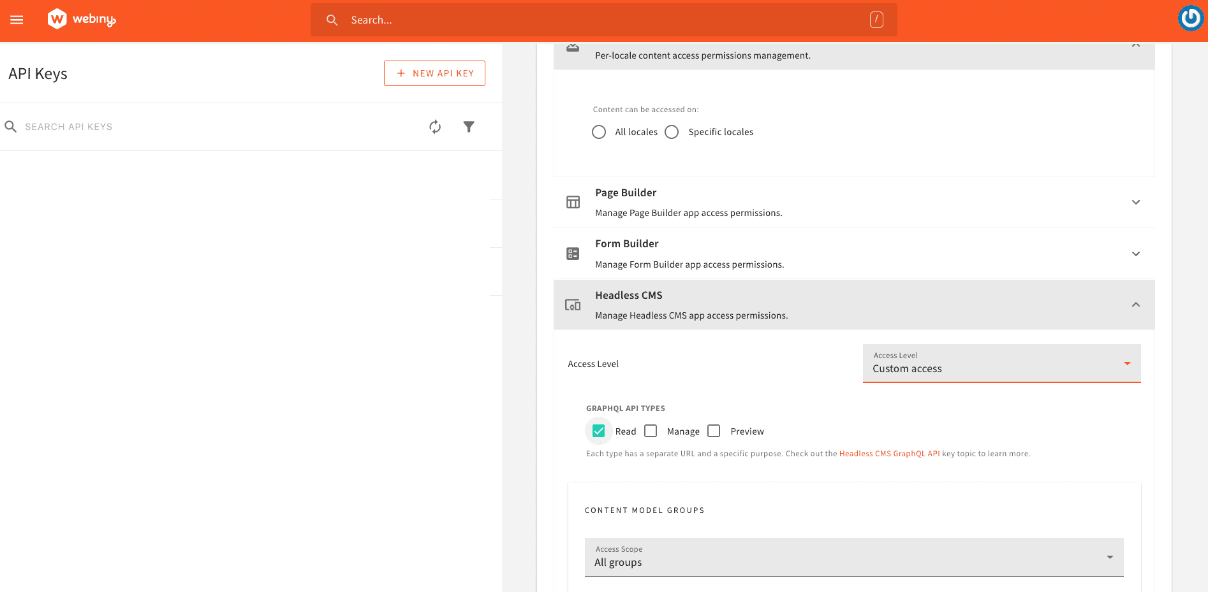Screen dimensions: 1208x592
Task: Click the Form Builder section icon
Action: point(573,254)
